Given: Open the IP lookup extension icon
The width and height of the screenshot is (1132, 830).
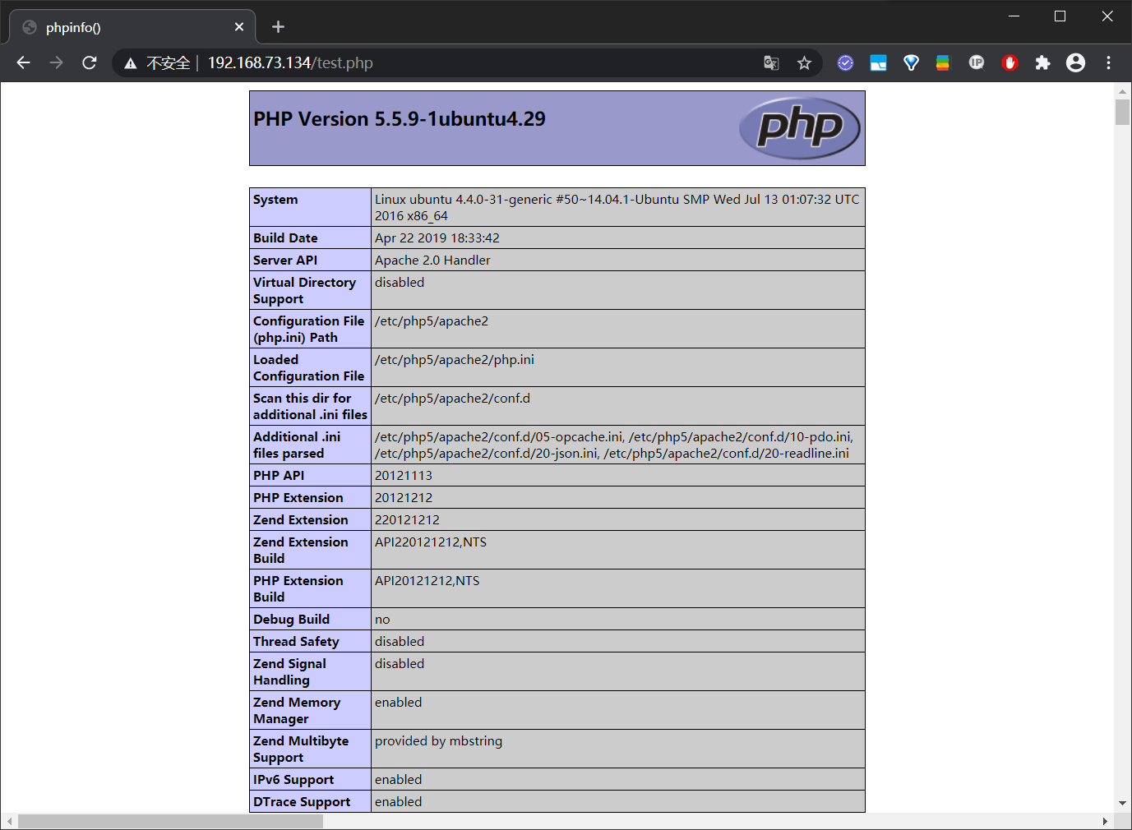Looking at the screenshot, I should point(977,62).
